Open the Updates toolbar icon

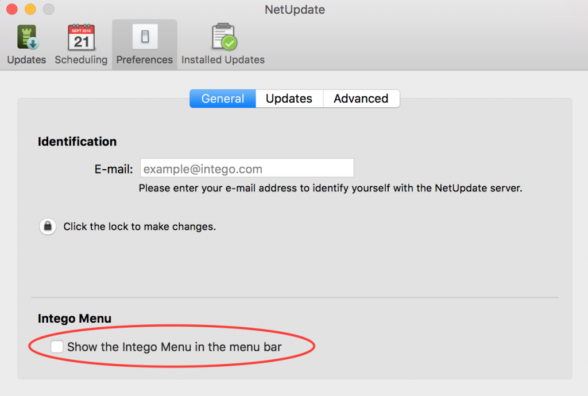[26, 37]
